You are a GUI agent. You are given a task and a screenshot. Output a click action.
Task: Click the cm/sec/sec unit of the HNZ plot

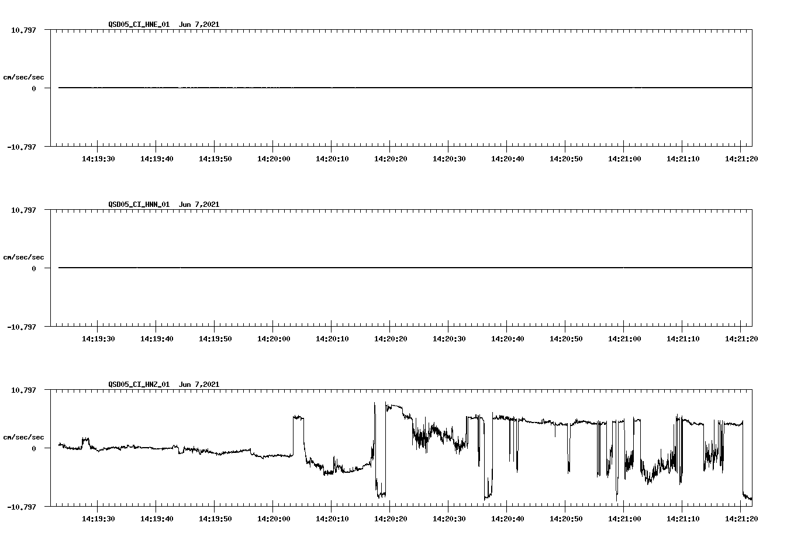click(23, 437)
